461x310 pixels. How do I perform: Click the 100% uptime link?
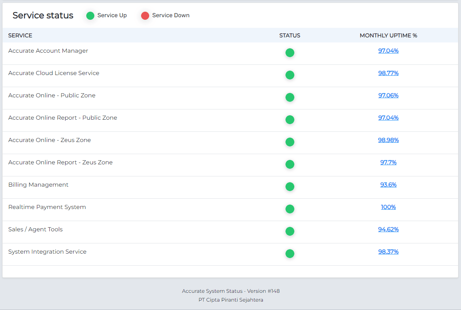pyautogui.click(x=388, y=207)
